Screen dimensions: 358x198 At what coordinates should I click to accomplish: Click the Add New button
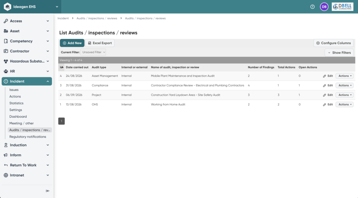point(72,43)
